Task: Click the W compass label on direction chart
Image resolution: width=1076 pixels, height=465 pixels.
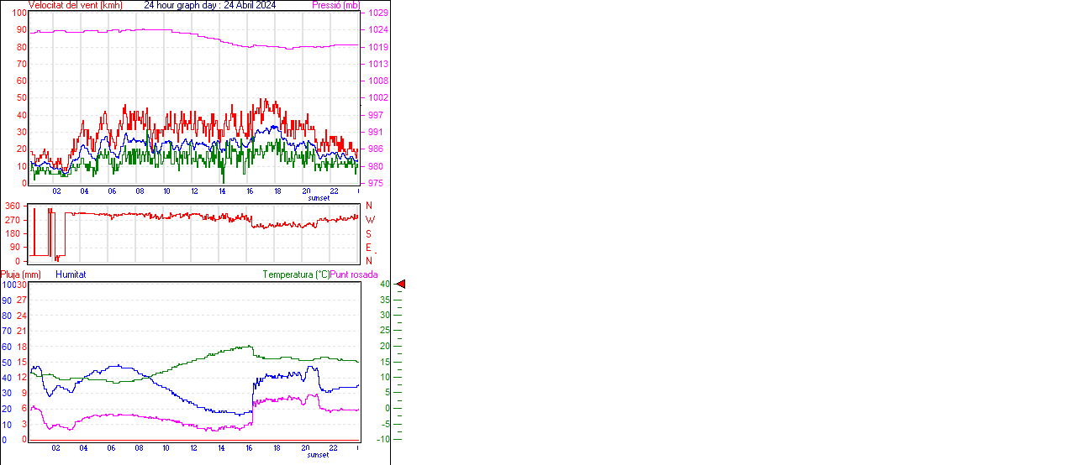Action: (369, 220)
